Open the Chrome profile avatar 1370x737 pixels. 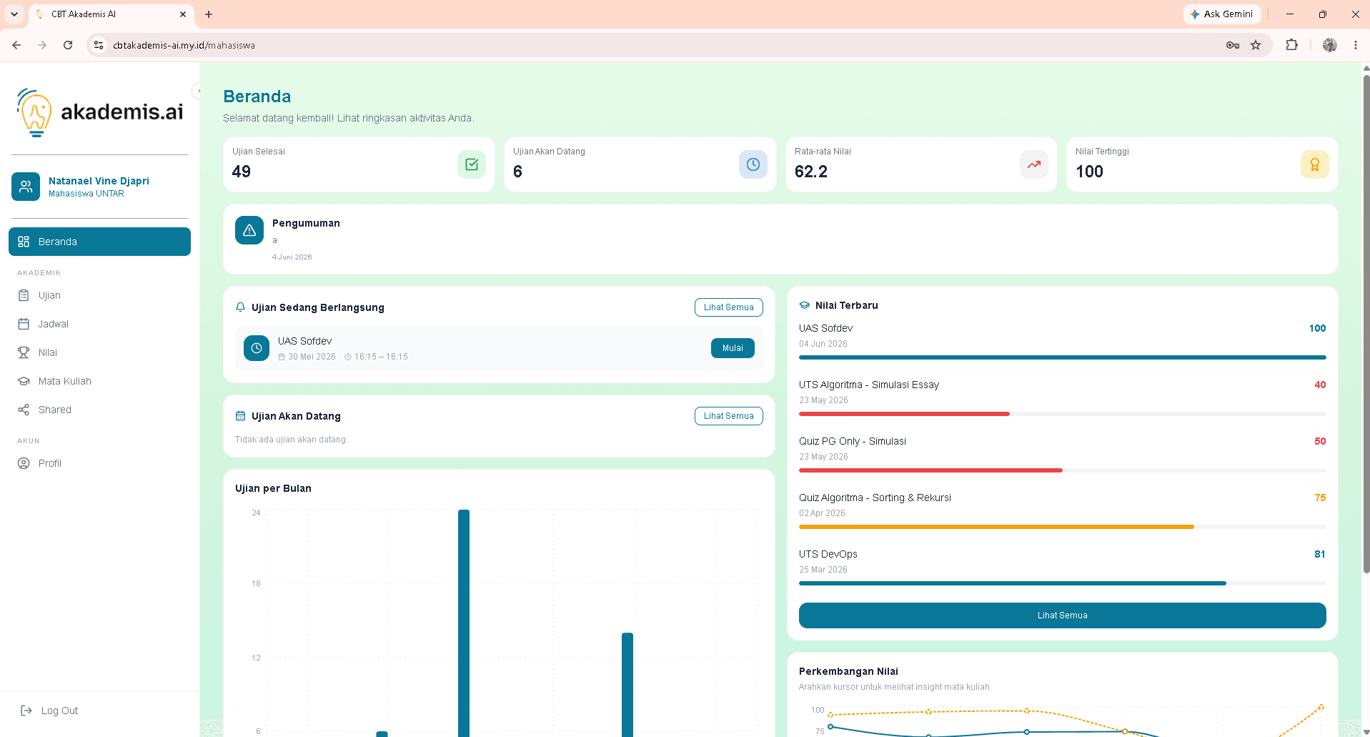pos(1330,45)
